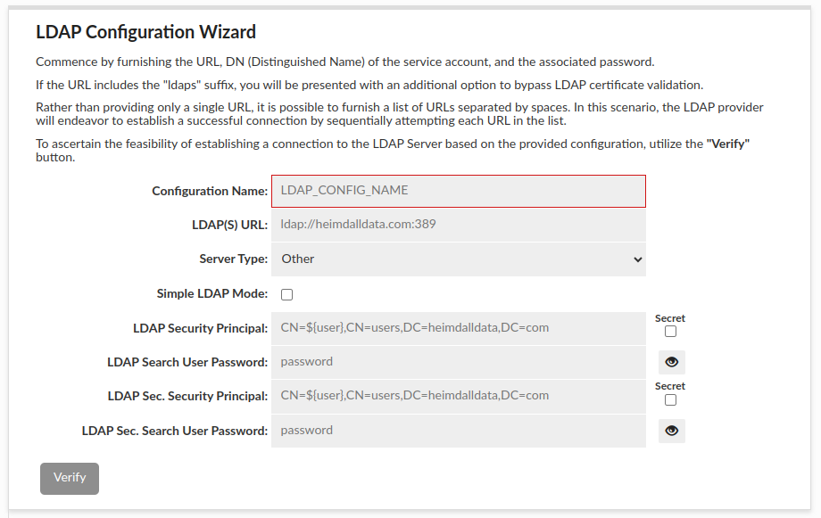Click the "LDAP Search User Password:" label
The width and height of the screenshot is (821, 518).
coord(187,362)
